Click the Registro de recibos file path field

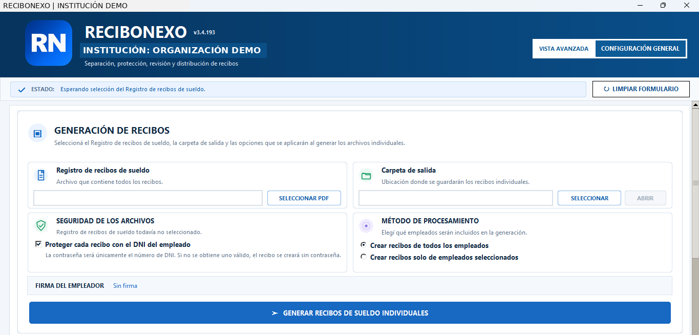[x=148, y=198]
